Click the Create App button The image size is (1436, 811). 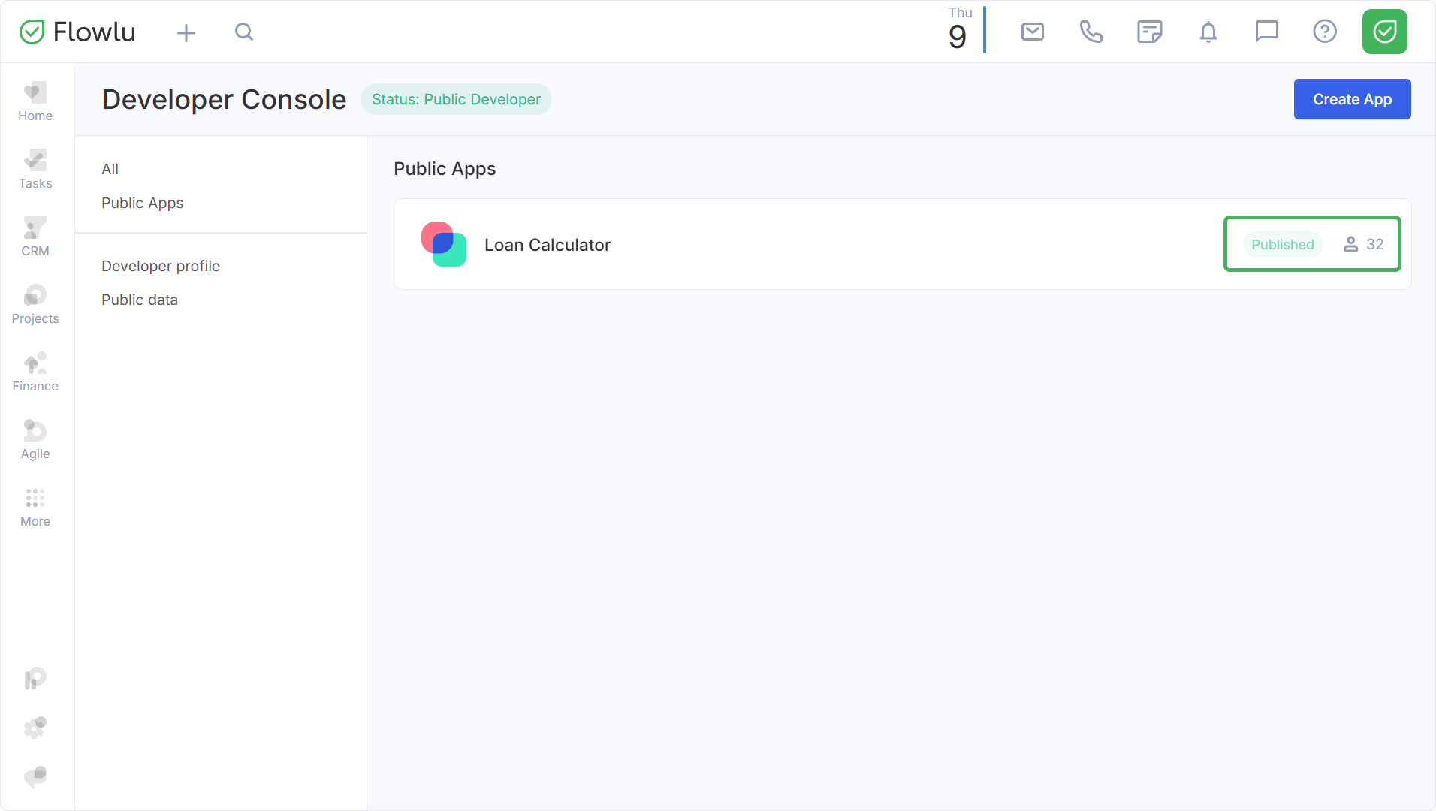(x=1352, y=99)
